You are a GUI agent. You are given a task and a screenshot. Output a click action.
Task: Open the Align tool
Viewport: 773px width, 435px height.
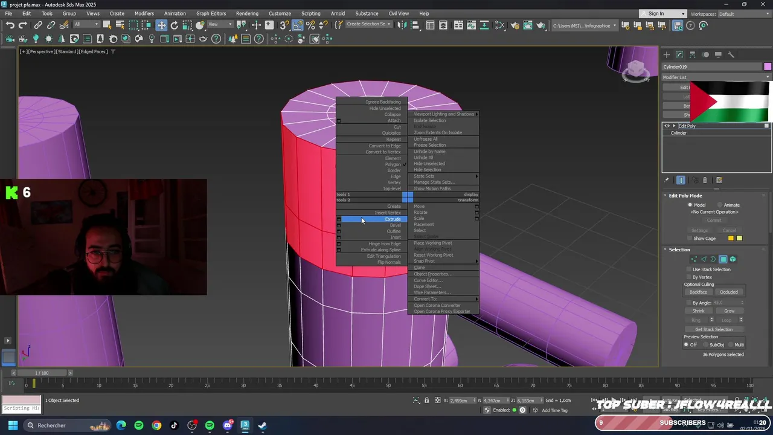pyautogui.click(x=415, y=25)
